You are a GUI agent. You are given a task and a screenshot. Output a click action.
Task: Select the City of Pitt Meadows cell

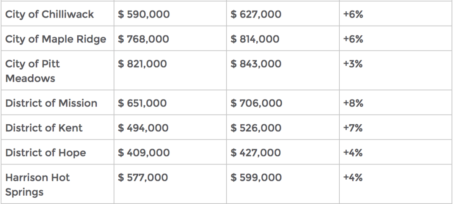(57, 71)
